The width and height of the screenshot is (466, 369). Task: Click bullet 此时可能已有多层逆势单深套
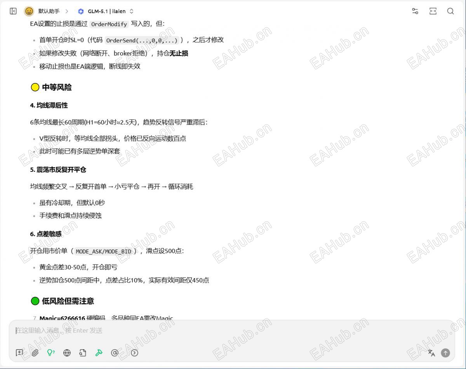80,151
